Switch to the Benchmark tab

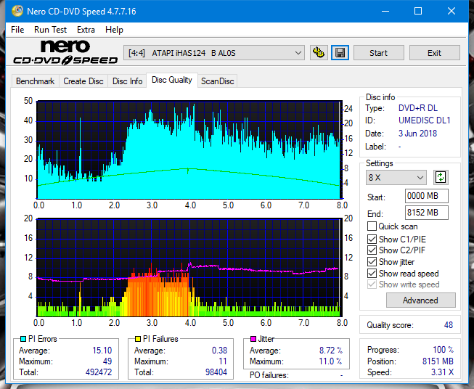click(36, 81)
